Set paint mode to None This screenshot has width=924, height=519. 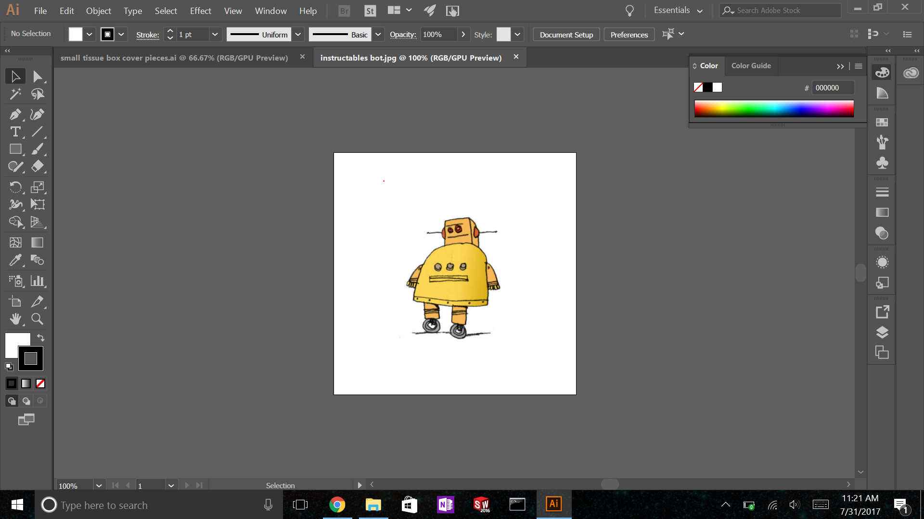40,383
